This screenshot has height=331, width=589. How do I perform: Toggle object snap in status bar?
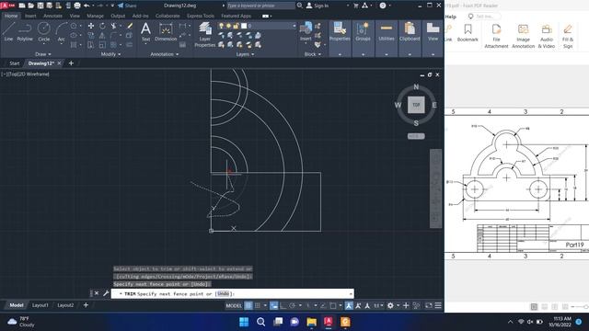(333, 305)
